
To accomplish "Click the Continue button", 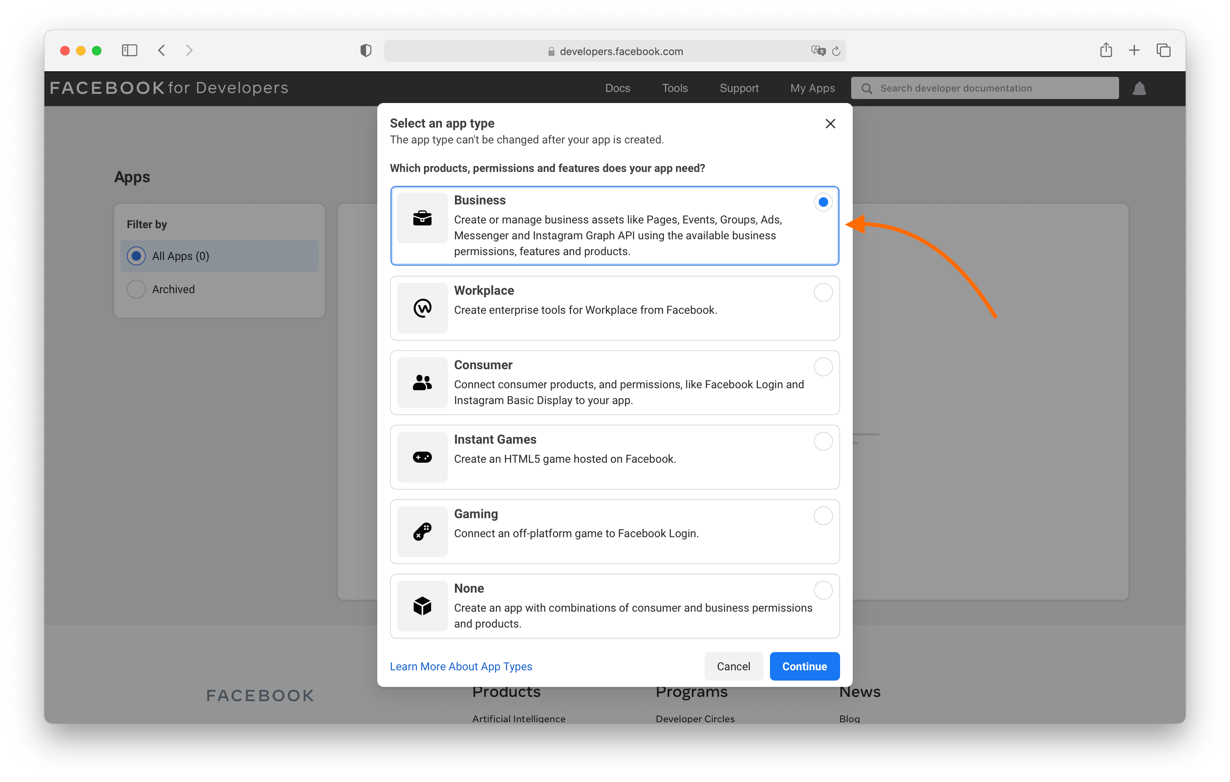I will coord(804,666).
